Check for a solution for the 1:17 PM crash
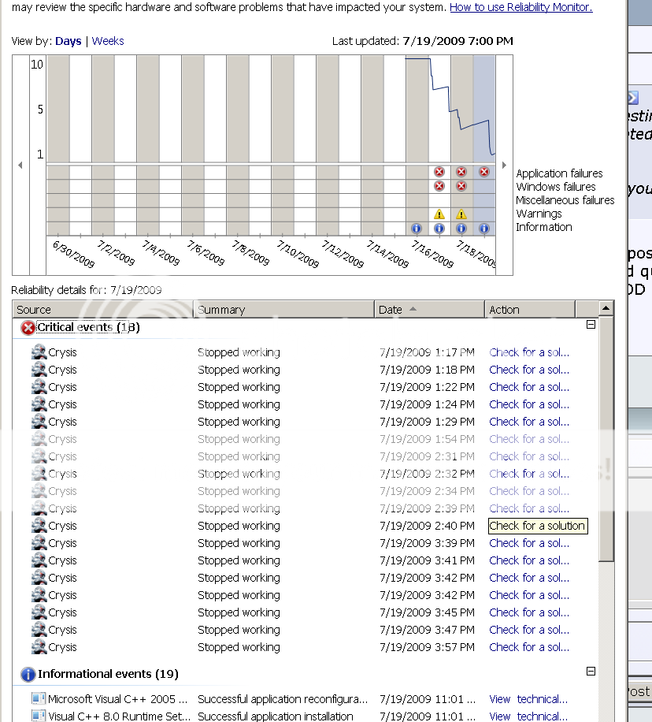This screenshot has height=722, width=652. click(529, 352)
